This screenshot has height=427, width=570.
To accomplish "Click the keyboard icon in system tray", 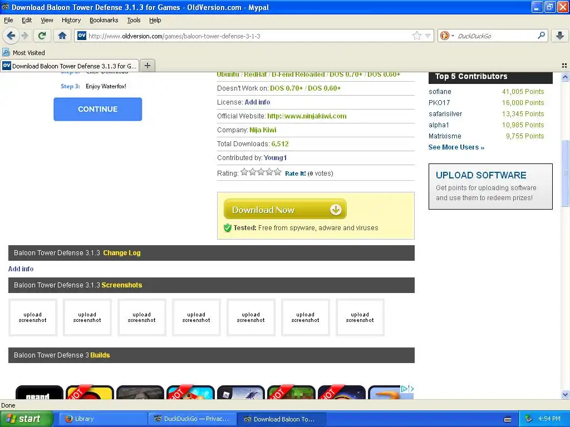I will point(508,419).
